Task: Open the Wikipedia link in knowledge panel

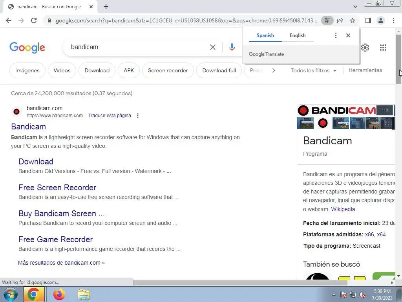Action: point(343,209)
